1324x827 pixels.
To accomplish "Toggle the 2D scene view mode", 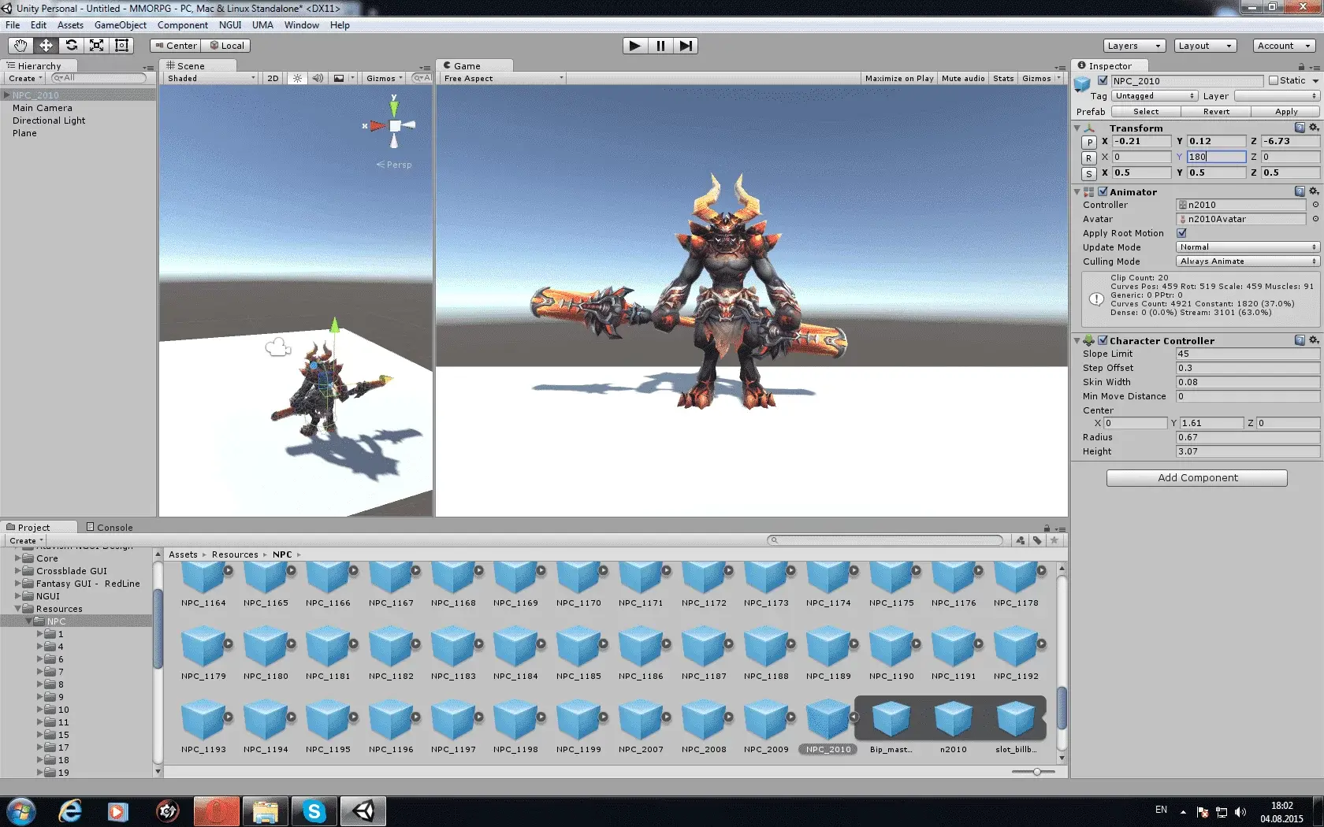I will [x=273, y=79].
